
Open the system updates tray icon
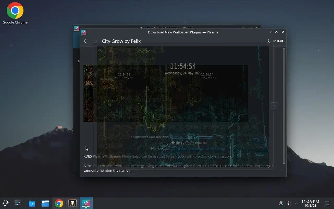(x=281, y=203)
